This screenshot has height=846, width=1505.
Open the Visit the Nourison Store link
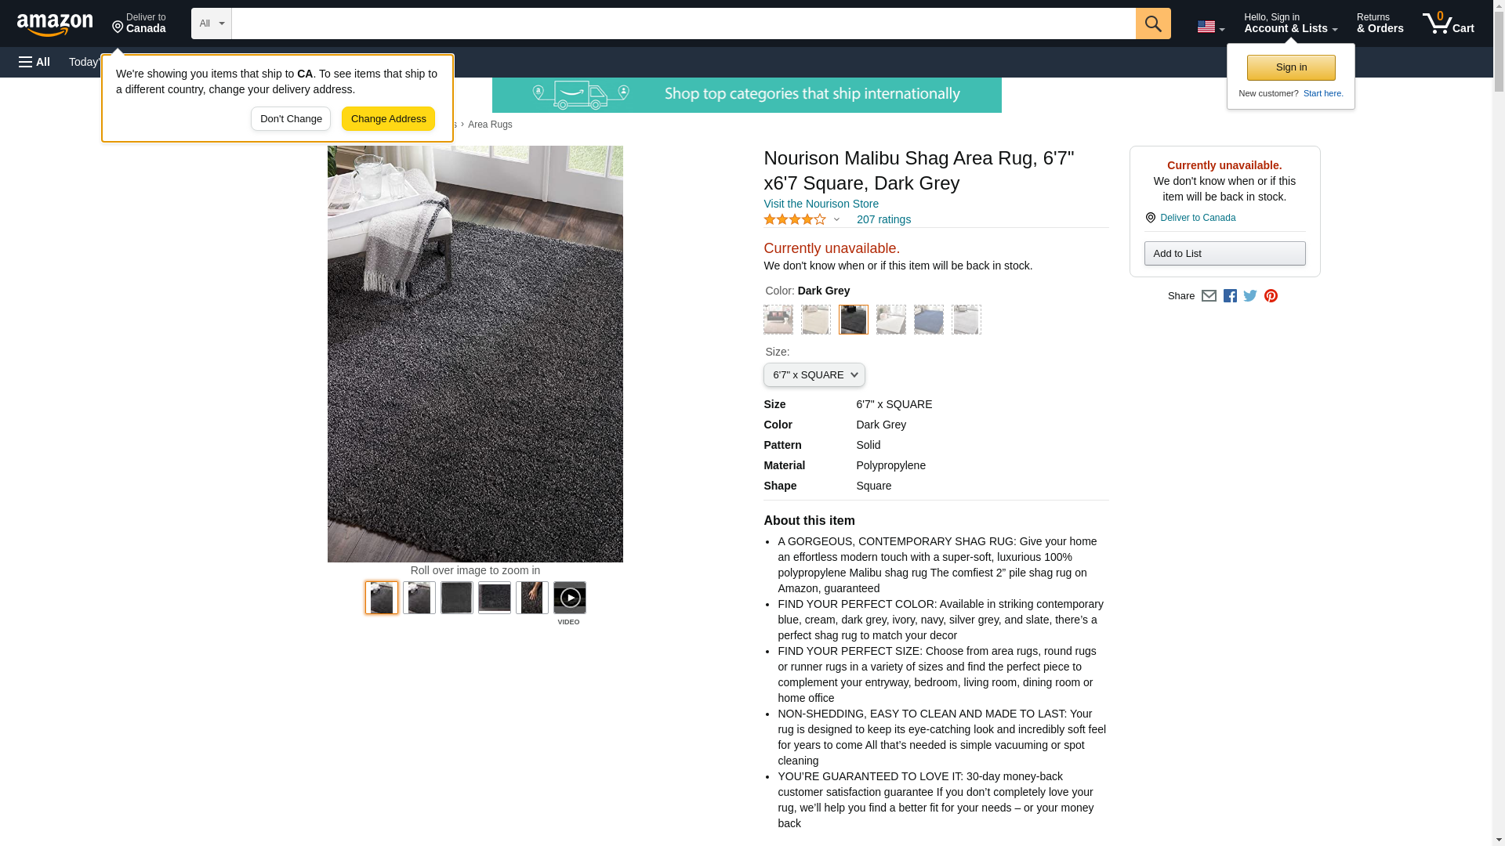tap(821, 204)
